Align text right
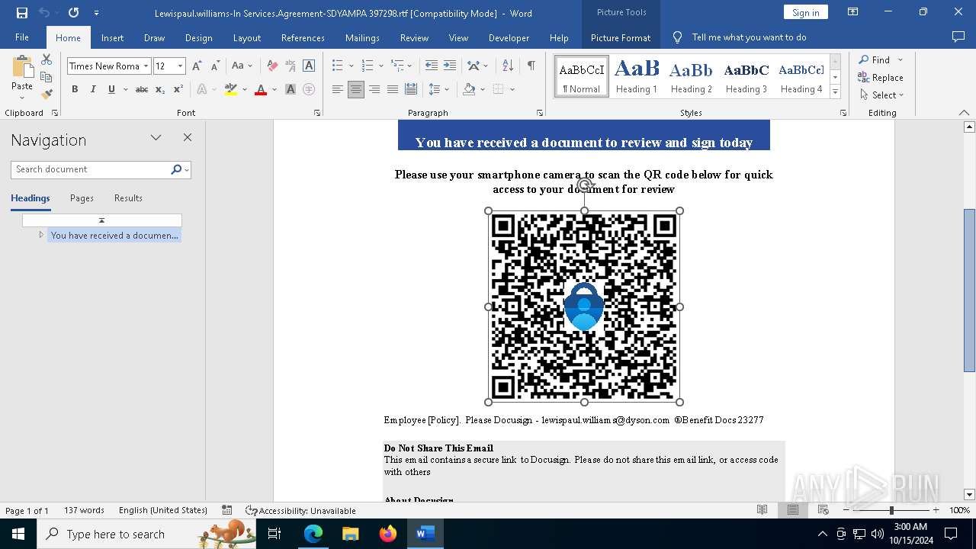 click(374, 89)
